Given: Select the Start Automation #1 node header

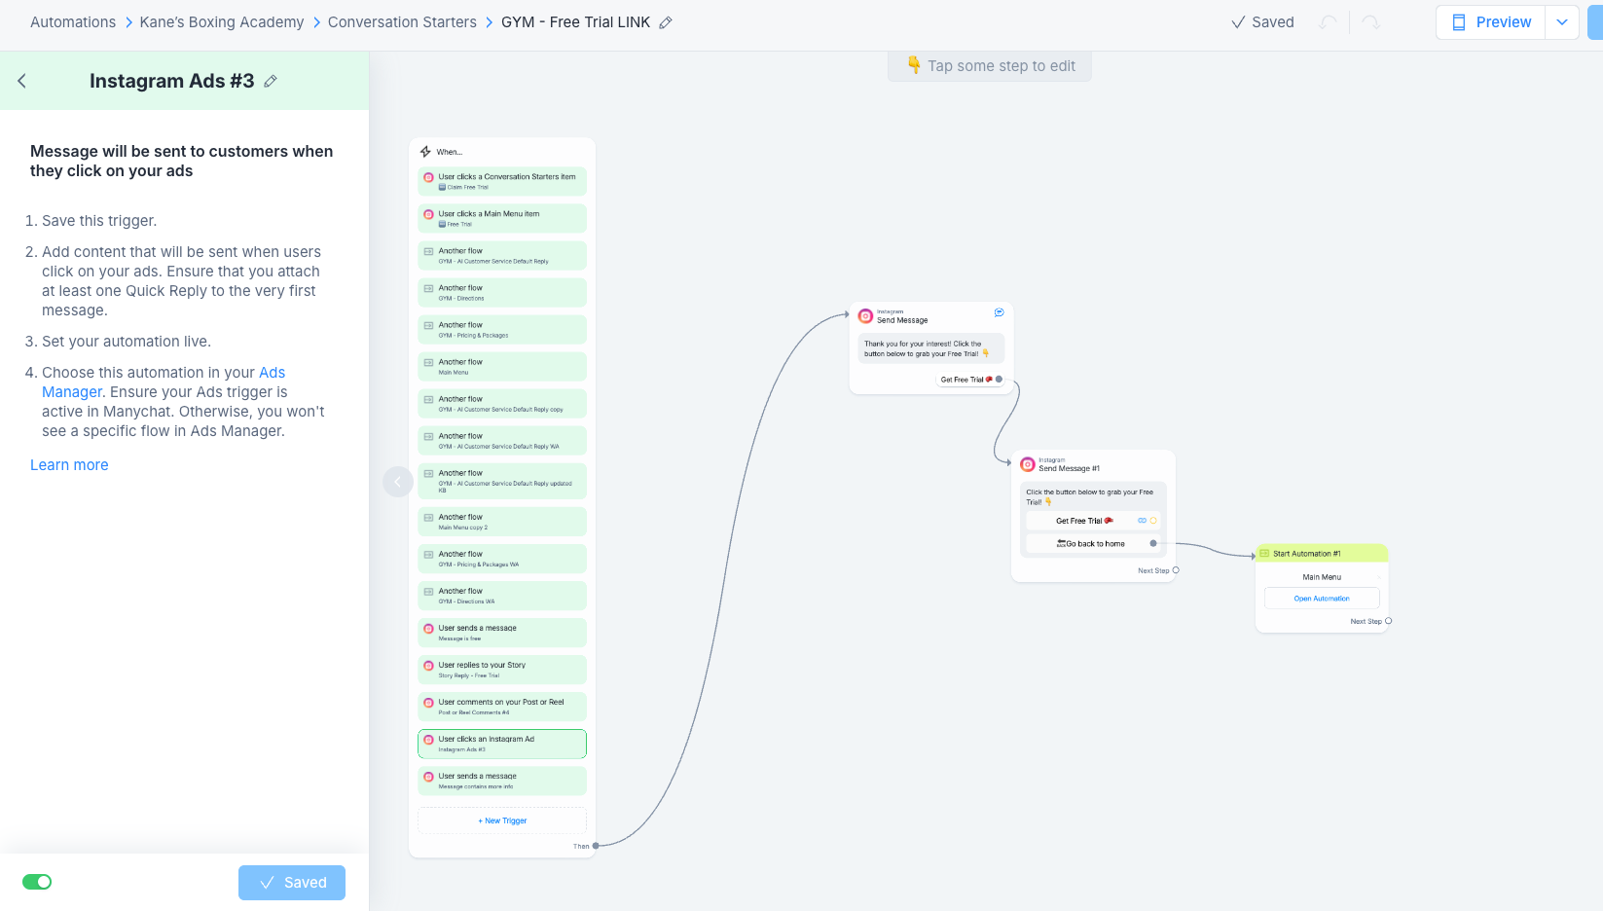Looking at the screenshot, I should (x=1322, y=553).
